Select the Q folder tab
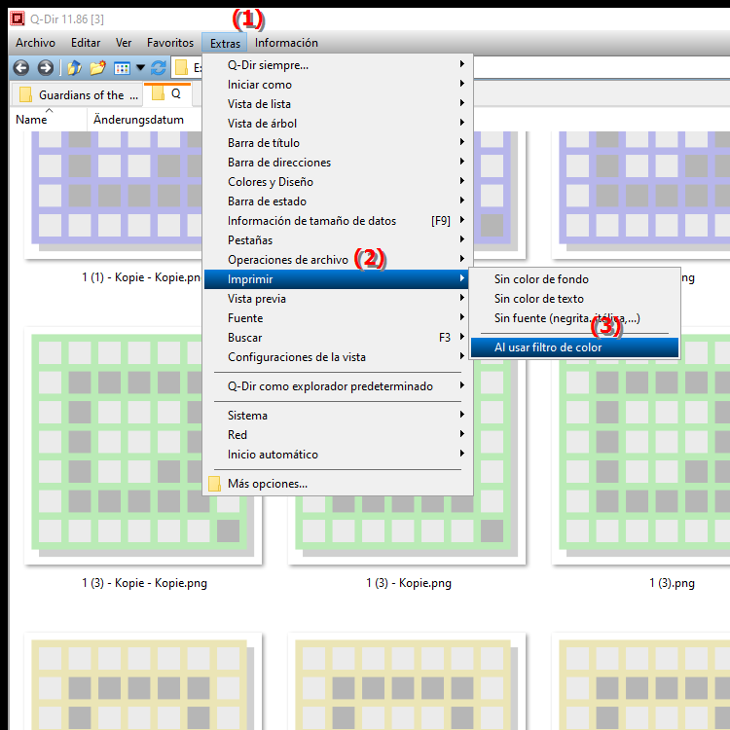This screenshot has height=730, width=730. coord(167,93)
